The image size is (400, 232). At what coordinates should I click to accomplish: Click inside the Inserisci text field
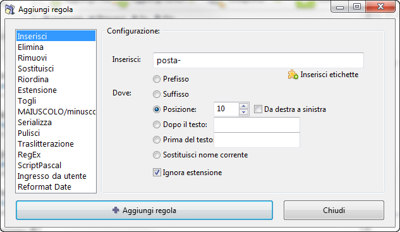point(258,60)
